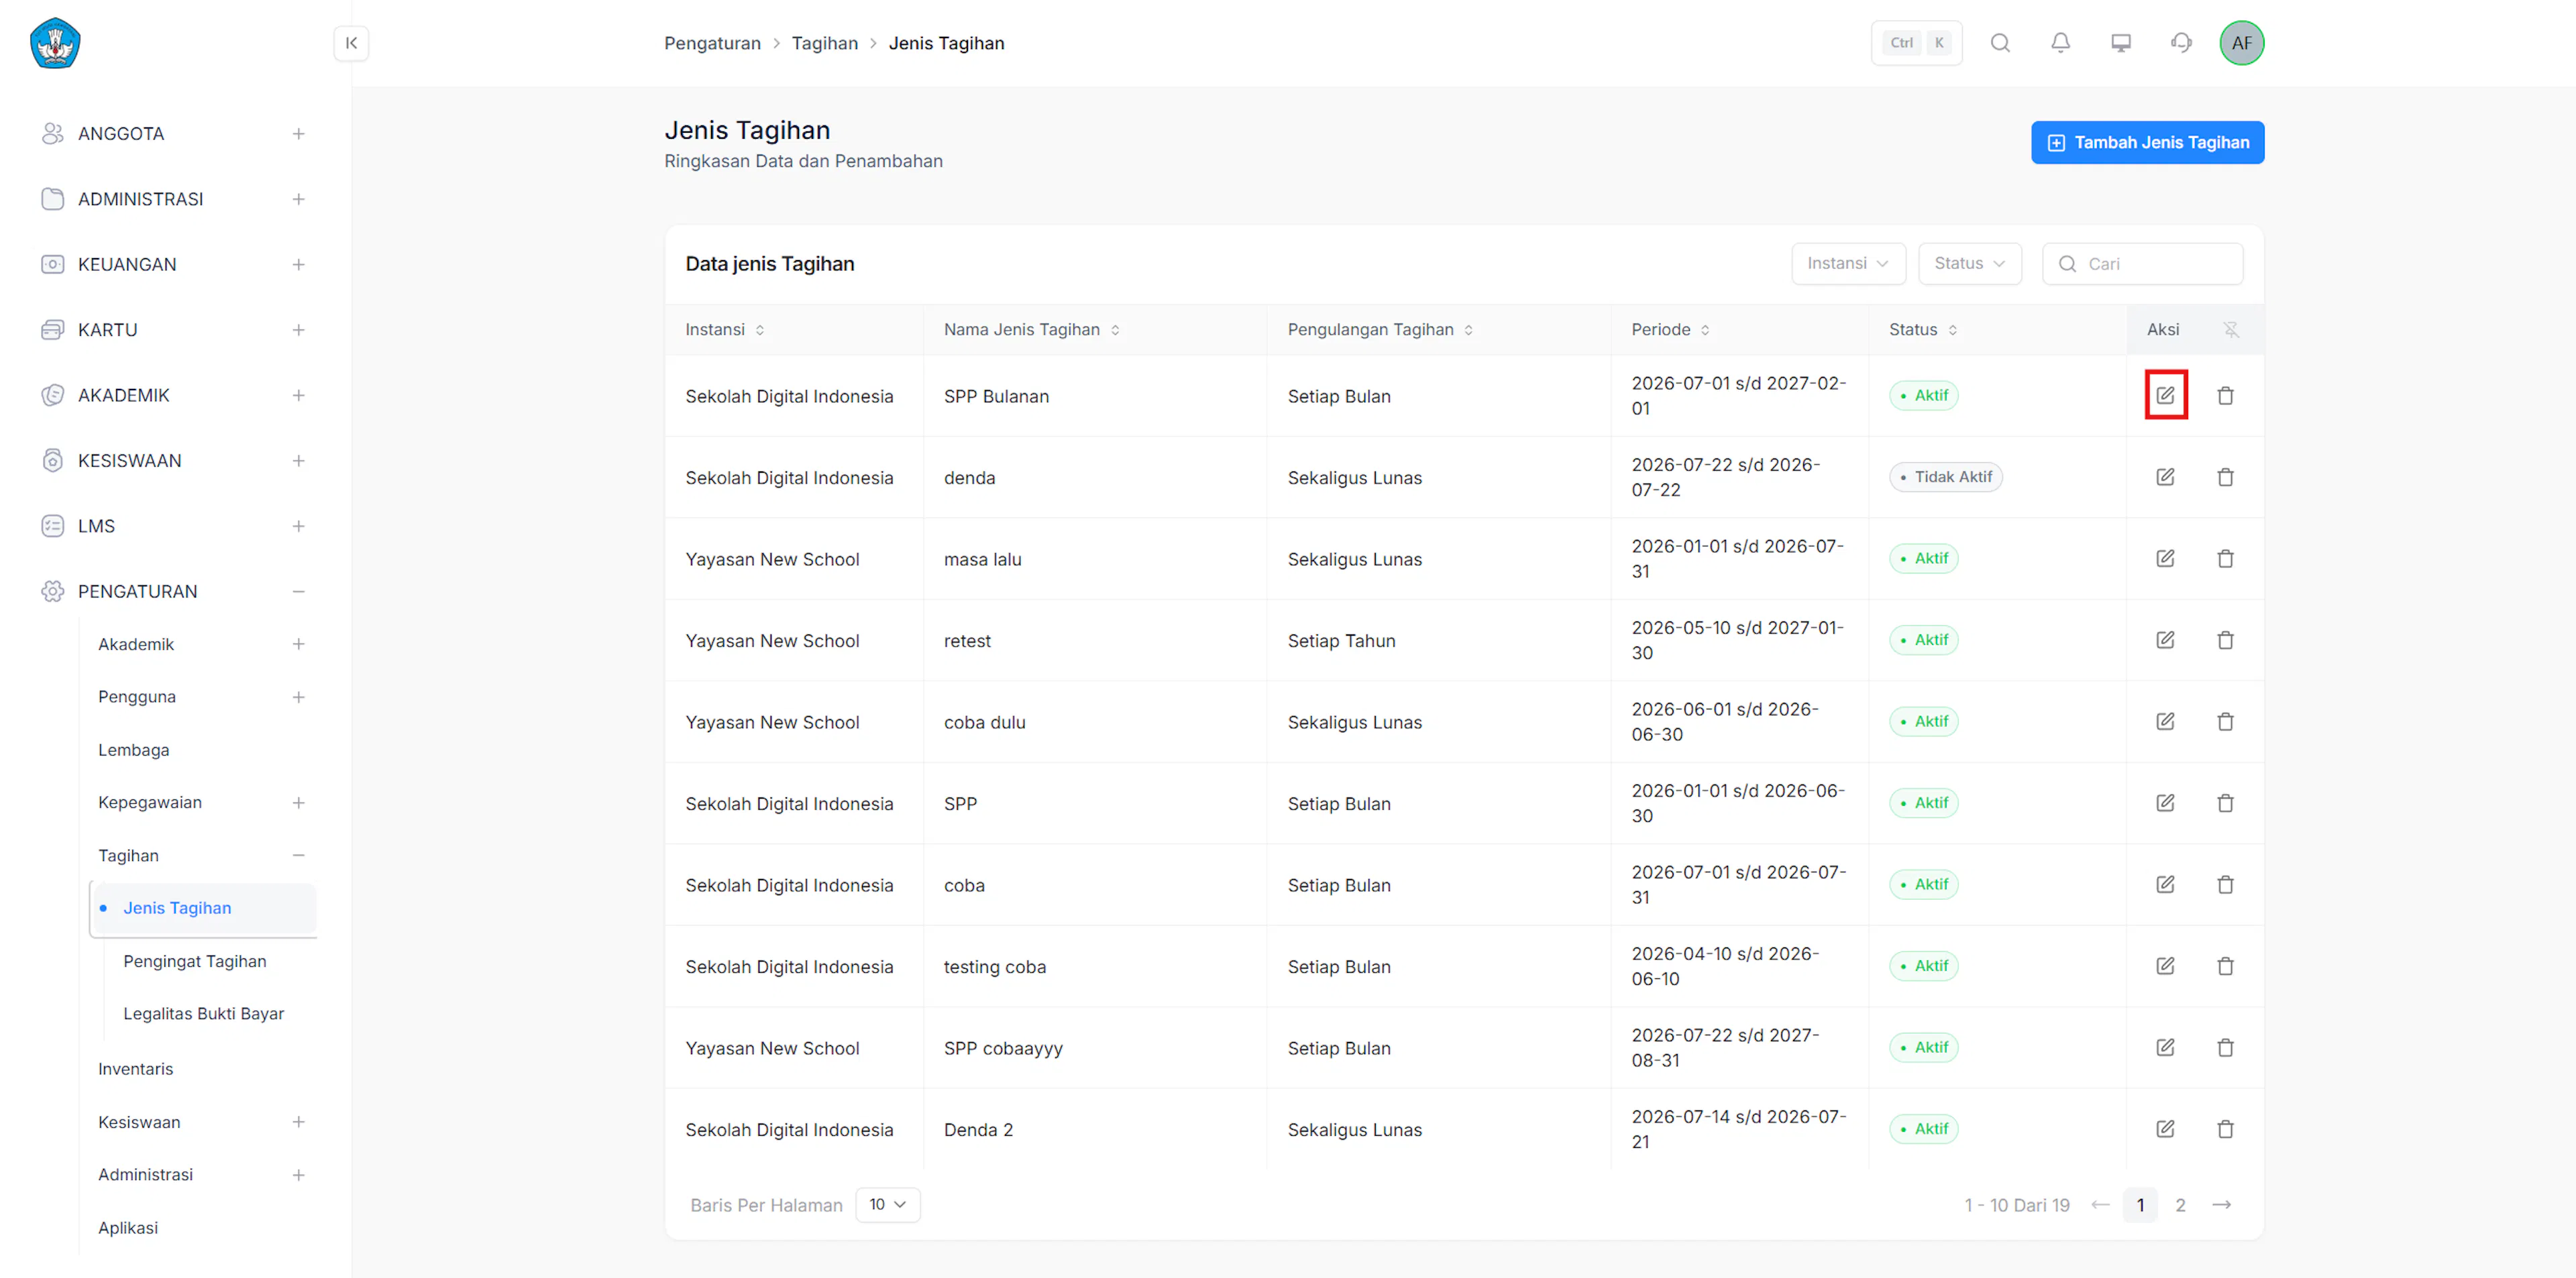
Task: Open Pengingat Tagihan in the sidebar
Action: point(195,962)
